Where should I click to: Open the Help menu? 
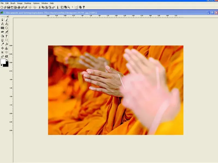tap(52, 3)
